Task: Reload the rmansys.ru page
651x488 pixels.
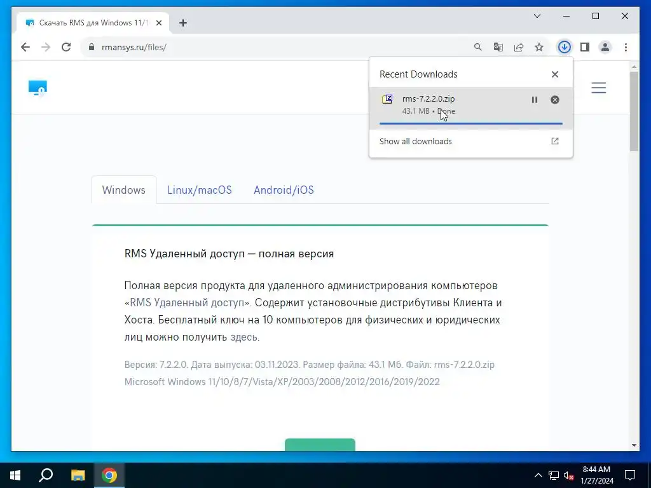Action: [66, 47]
